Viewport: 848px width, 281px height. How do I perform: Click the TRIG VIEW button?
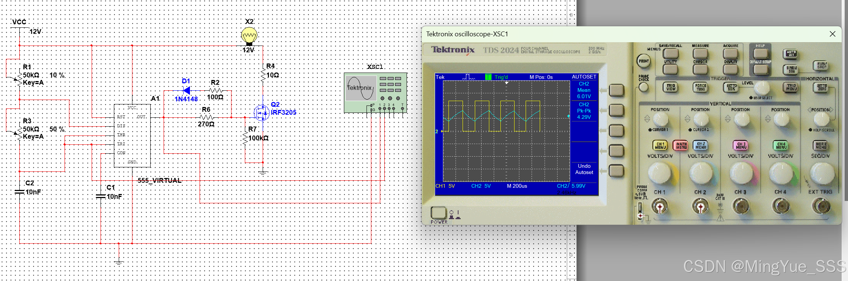[x=670, y=87]
